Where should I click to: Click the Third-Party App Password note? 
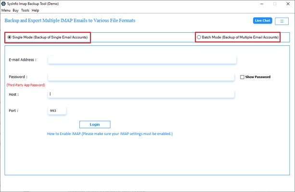point(26,85)
